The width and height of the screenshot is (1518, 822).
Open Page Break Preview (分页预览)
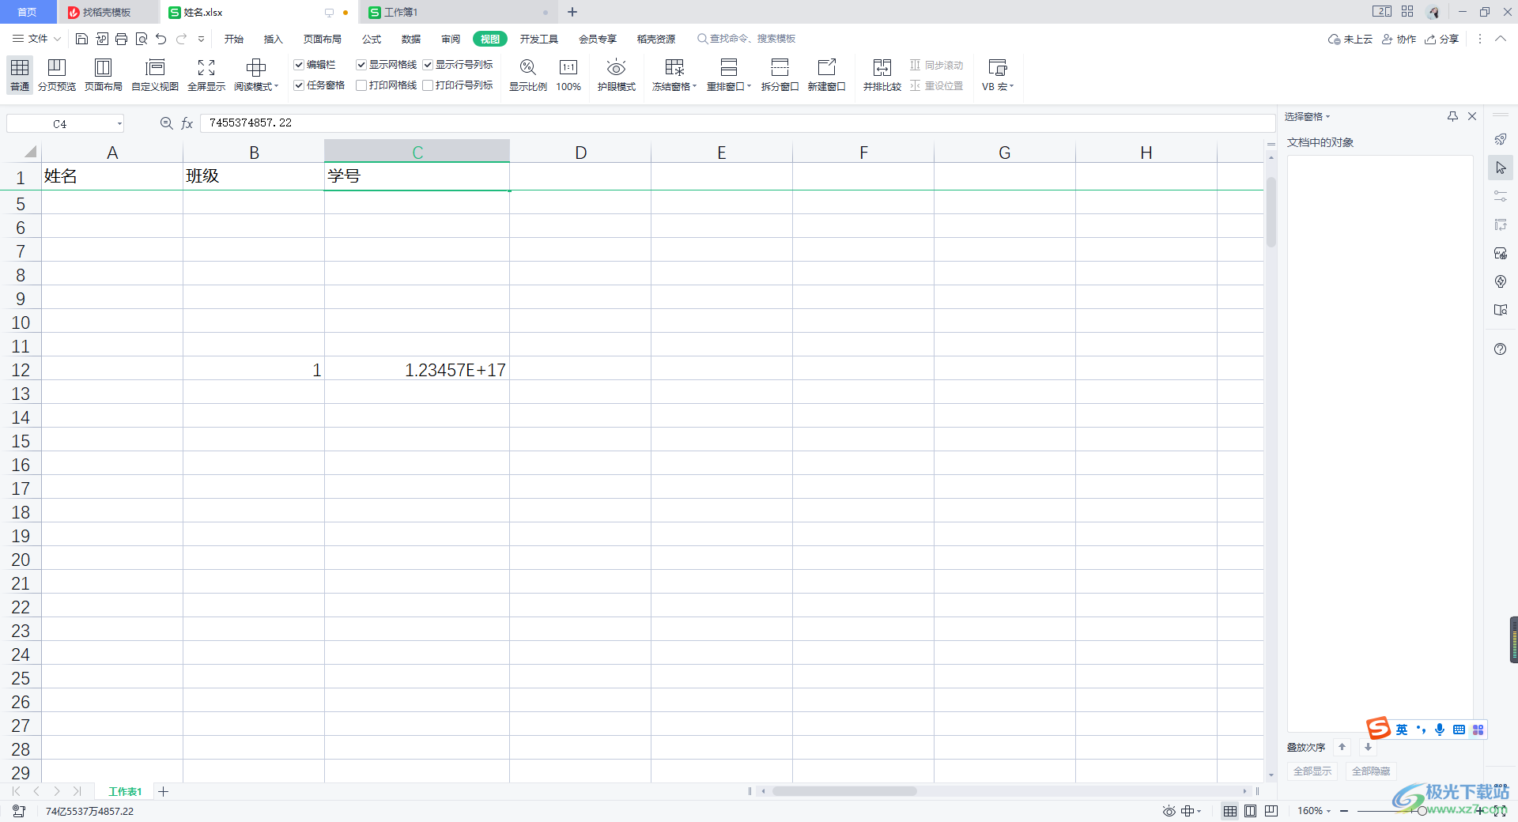point(57,75)
